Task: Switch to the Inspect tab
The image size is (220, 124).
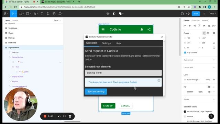Action: click(205, 20)
